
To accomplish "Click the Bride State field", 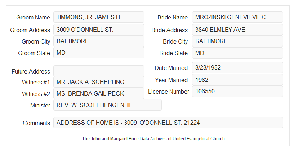I will (x=237, y=53).
